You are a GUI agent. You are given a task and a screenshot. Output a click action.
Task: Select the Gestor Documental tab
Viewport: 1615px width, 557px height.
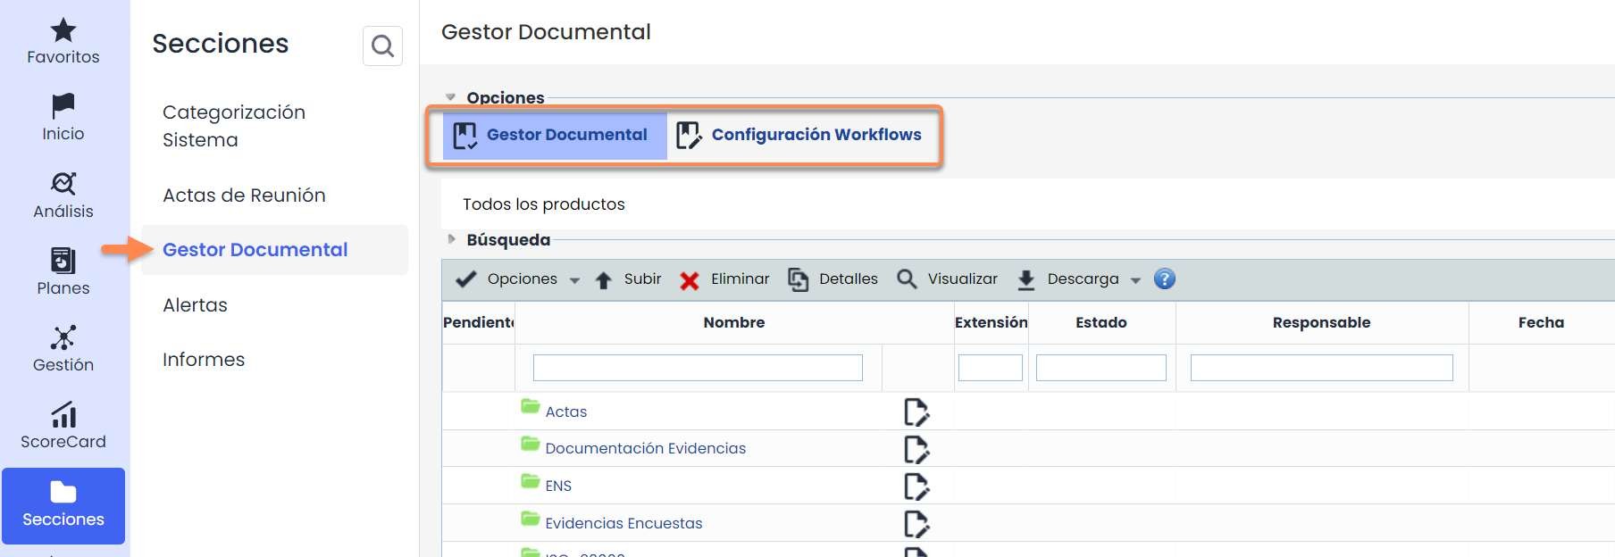(x=554, y=135)
